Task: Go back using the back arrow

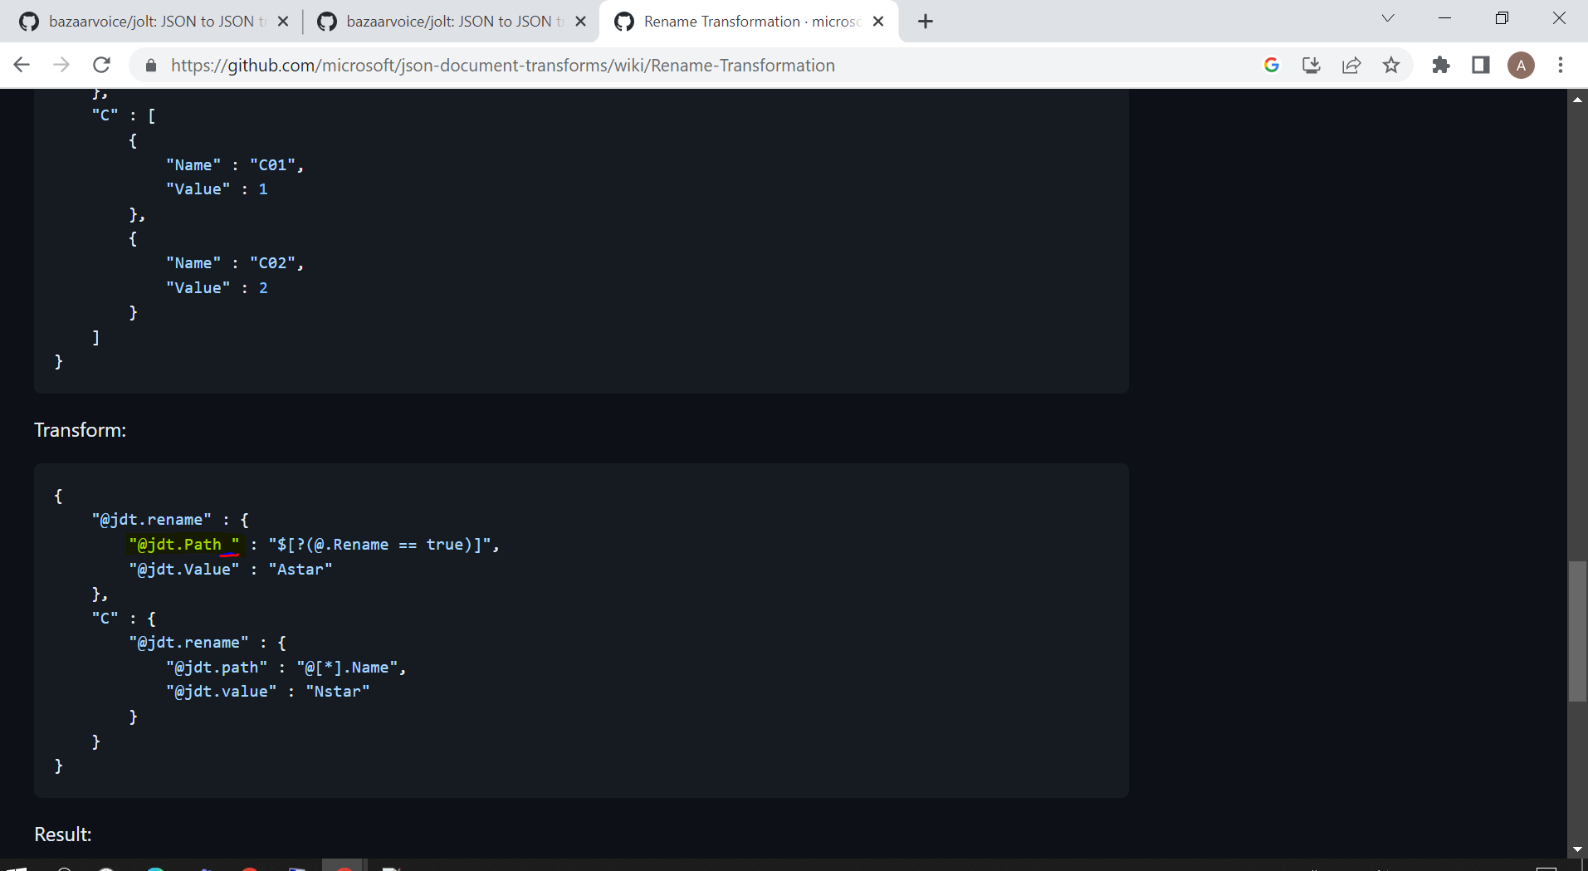Action: pos(21,65)
